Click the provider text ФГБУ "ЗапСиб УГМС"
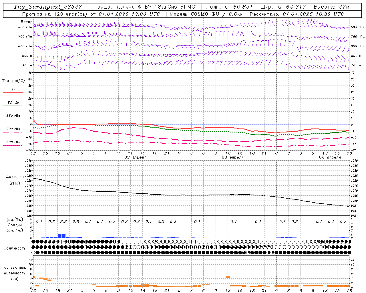This screenshot has width=366, height=293. 168,7
